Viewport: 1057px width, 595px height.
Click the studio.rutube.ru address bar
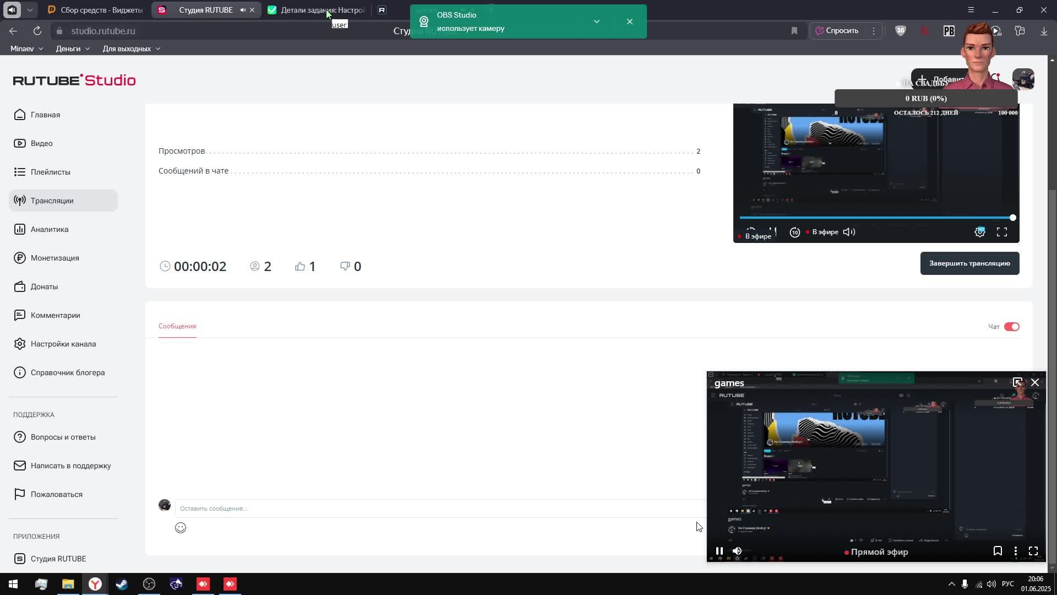point(103,31)
